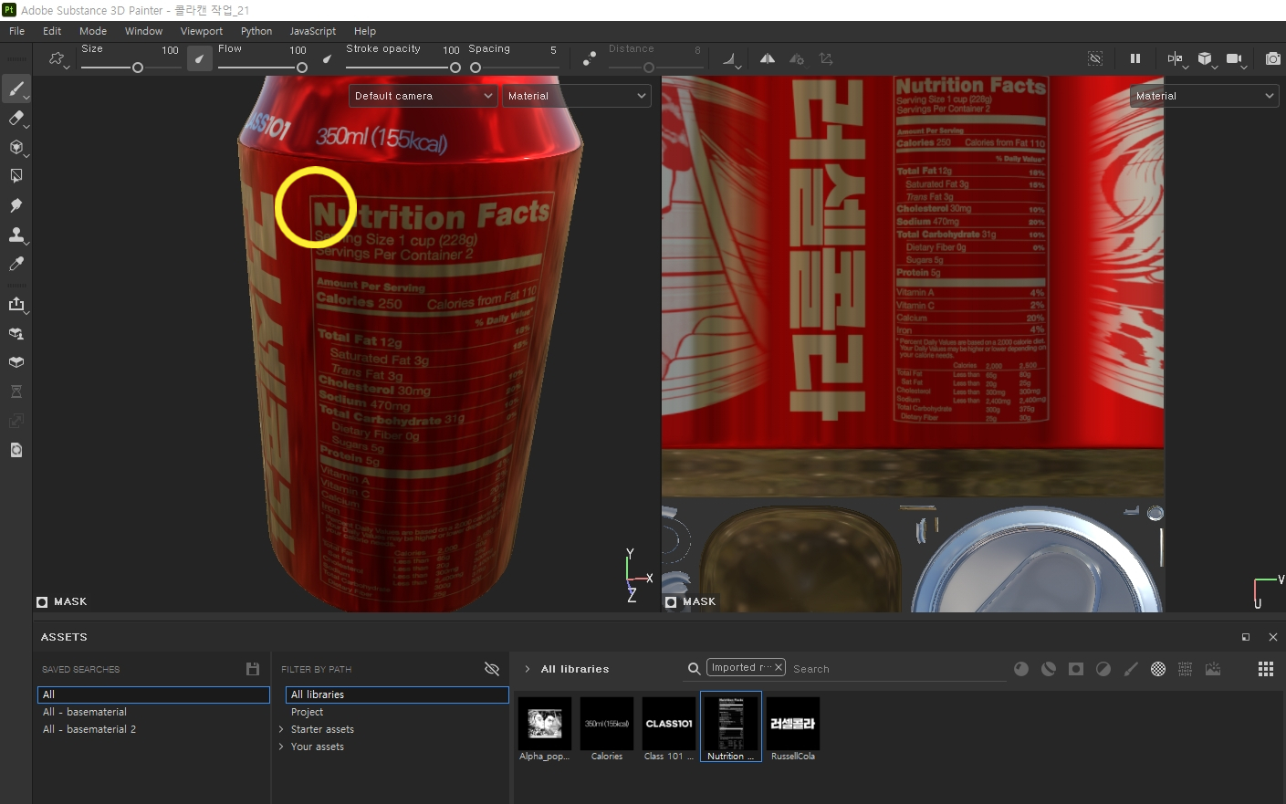
Task: Expand the All libraries breadcrumb chevron
Action: pyautogui.click(x=528, y=669)
